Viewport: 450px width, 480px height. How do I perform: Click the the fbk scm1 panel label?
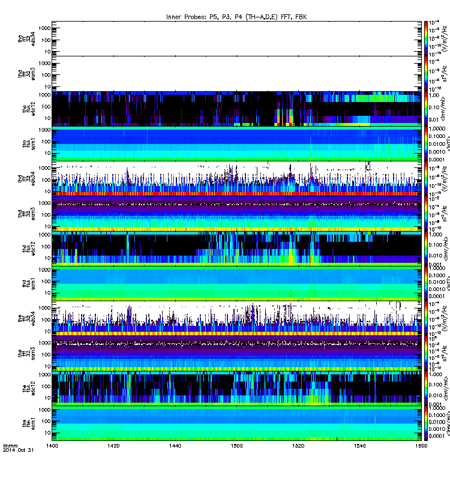point(29,424)
